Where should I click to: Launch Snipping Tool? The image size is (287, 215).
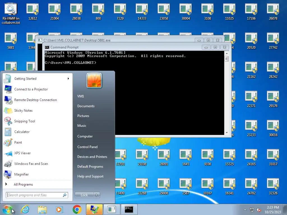(38, 121)
